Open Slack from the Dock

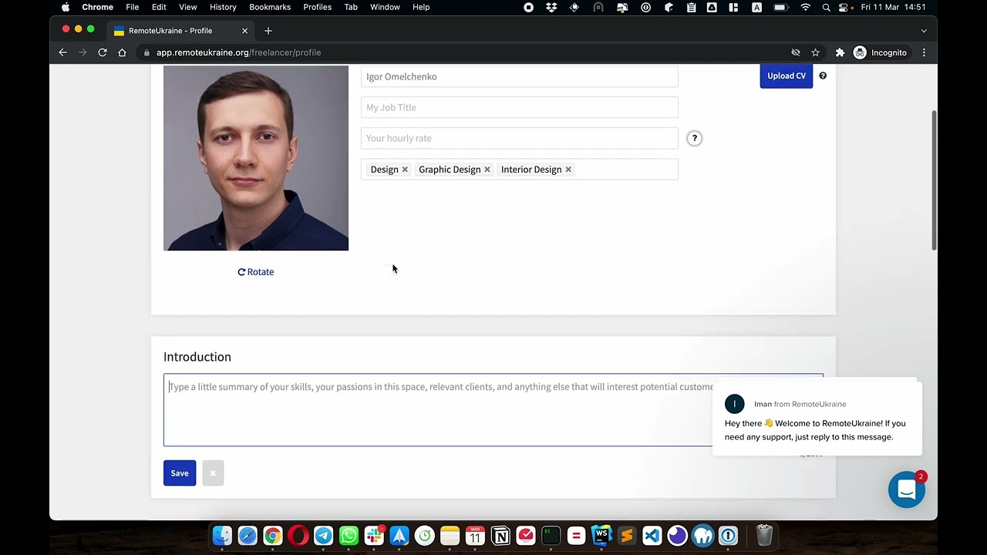(x=374, y=535)
